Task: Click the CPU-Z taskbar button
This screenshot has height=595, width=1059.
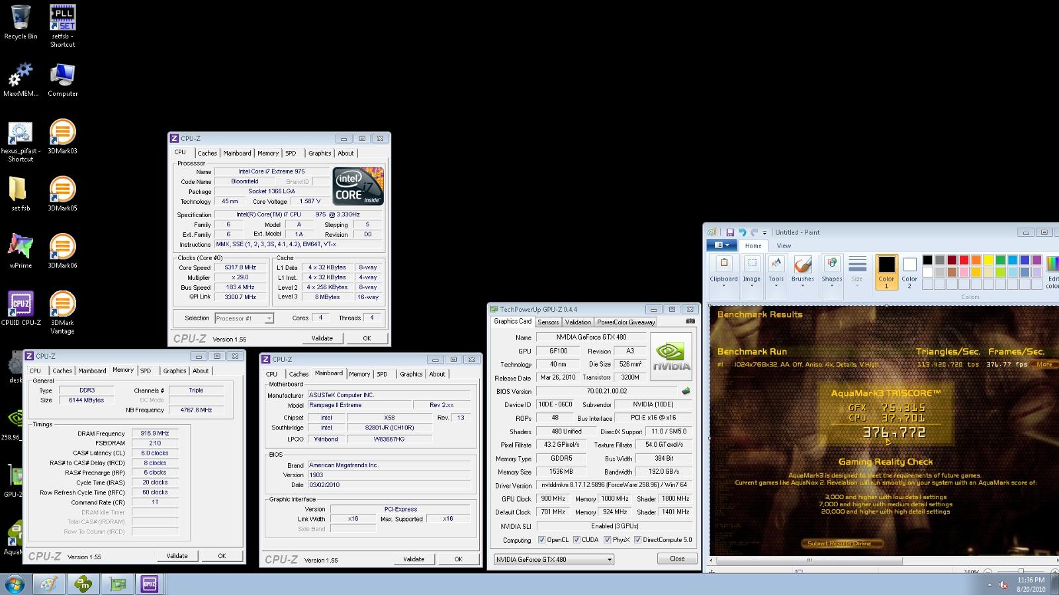Action: [150, 584]
